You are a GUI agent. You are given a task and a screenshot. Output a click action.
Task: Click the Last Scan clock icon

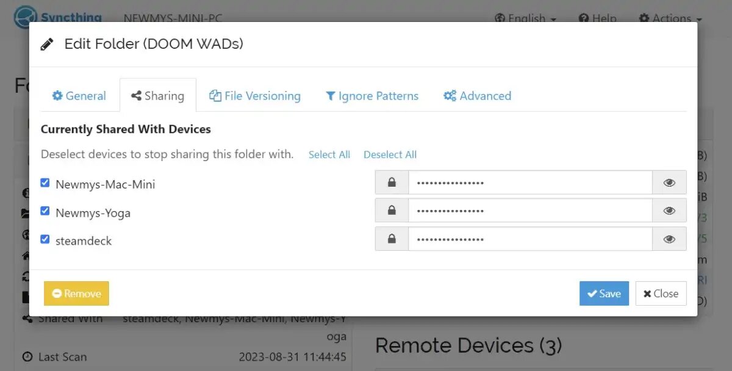point(27,356)
